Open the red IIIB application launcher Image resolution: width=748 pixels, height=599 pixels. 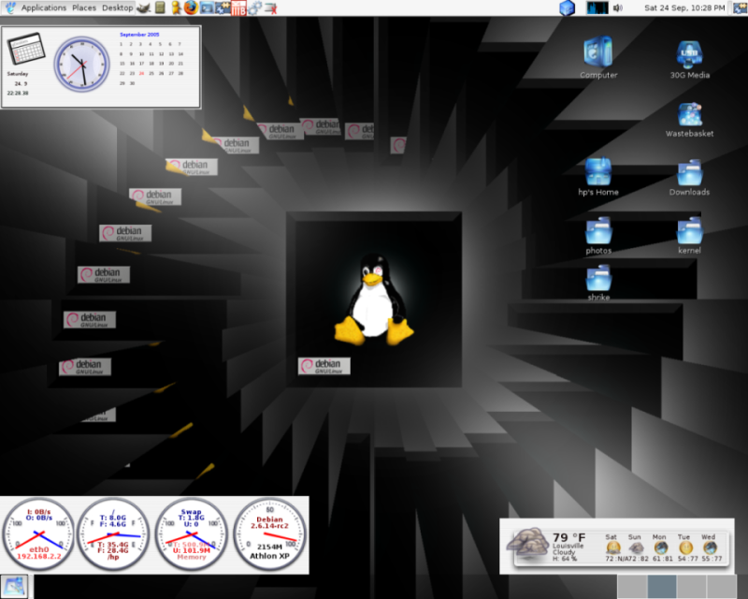point(238,7)
